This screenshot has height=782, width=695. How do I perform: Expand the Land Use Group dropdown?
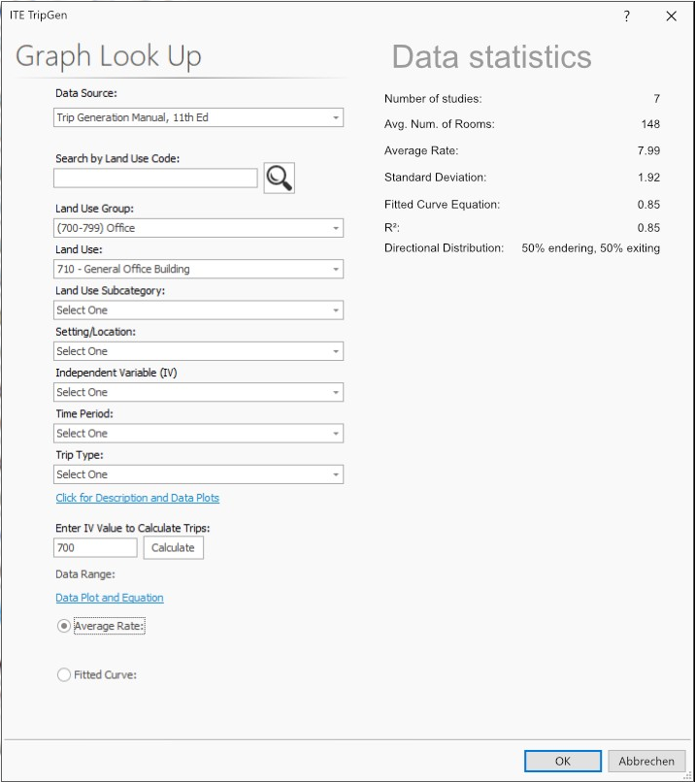click(x=198, y=228)
